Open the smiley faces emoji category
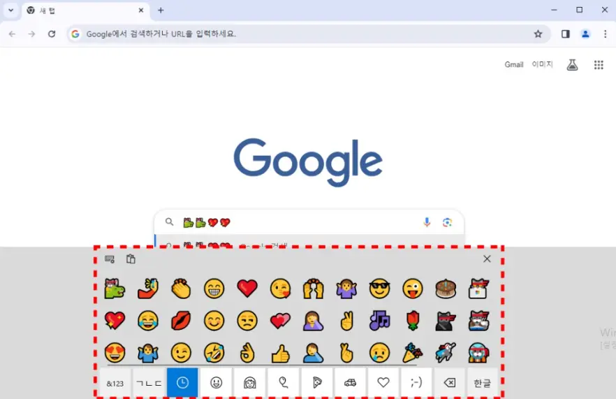This screenshot has width=616, height=399. (x=216, y=383)
